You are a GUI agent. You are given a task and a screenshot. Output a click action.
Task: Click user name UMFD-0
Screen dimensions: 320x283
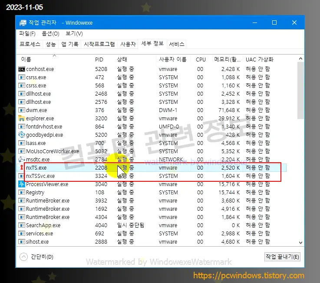(x=169, y=127)
